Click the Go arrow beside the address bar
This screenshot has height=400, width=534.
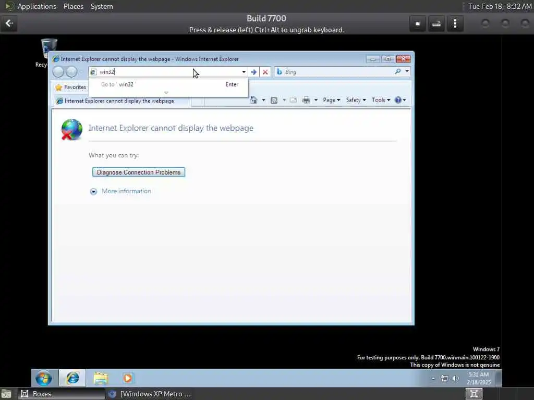[x=254, y=72]
